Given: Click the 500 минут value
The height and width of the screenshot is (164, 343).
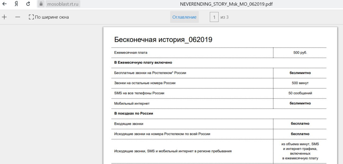Looking at the screenshot, I should pyautogui.click(x=300, y=83).
